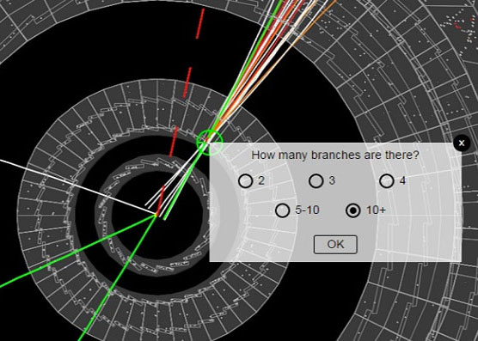This screenshot has height=341, width=478.
Task: Click the yellow collision point at center
Action: 156,215
